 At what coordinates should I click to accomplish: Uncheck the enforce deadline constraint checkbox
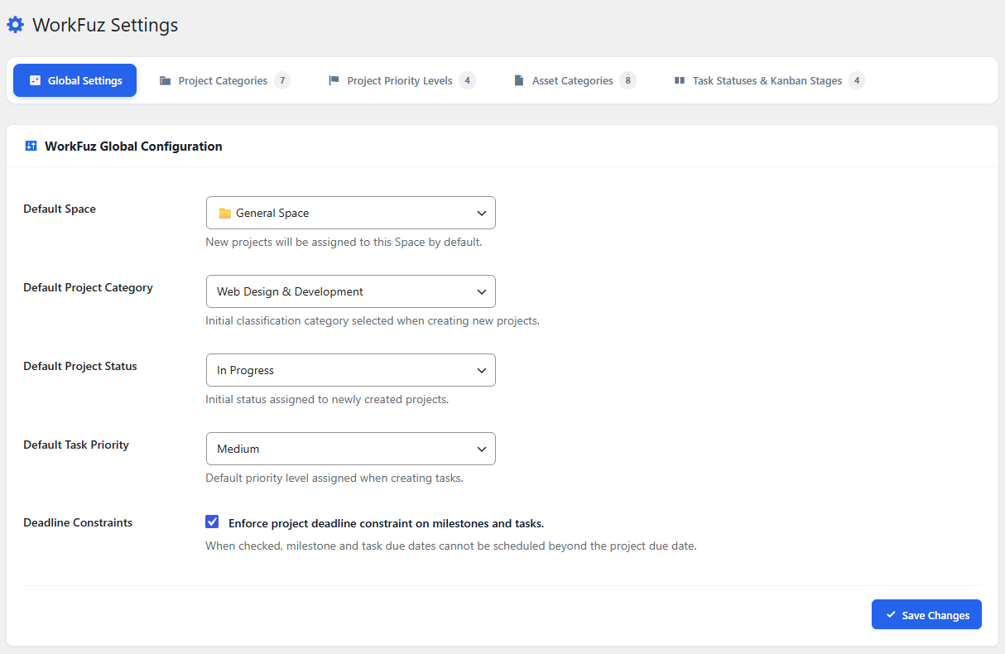[212, 522]
